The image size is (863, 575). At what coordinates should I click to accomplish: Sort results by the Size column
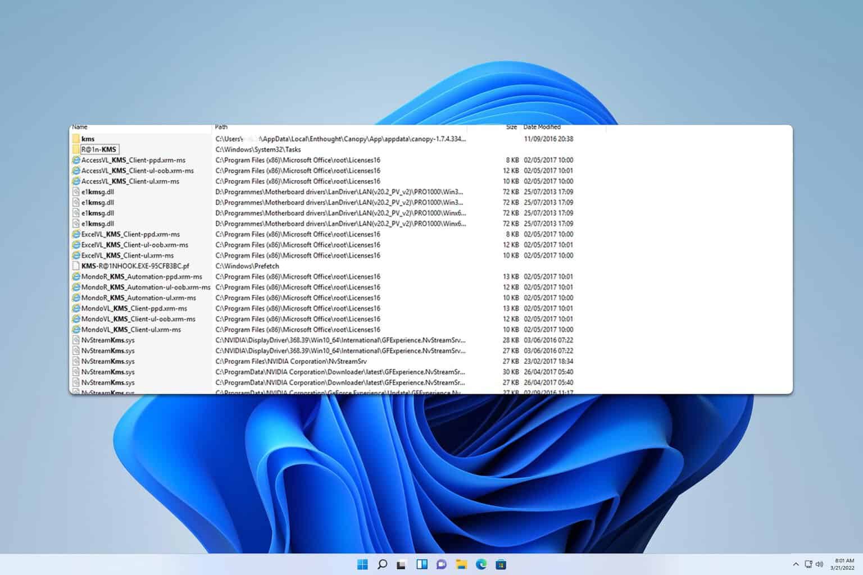511,127
